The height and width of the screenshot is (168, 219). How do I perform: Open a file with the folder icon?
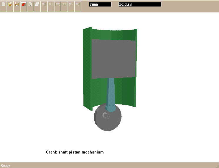[10, 4]
